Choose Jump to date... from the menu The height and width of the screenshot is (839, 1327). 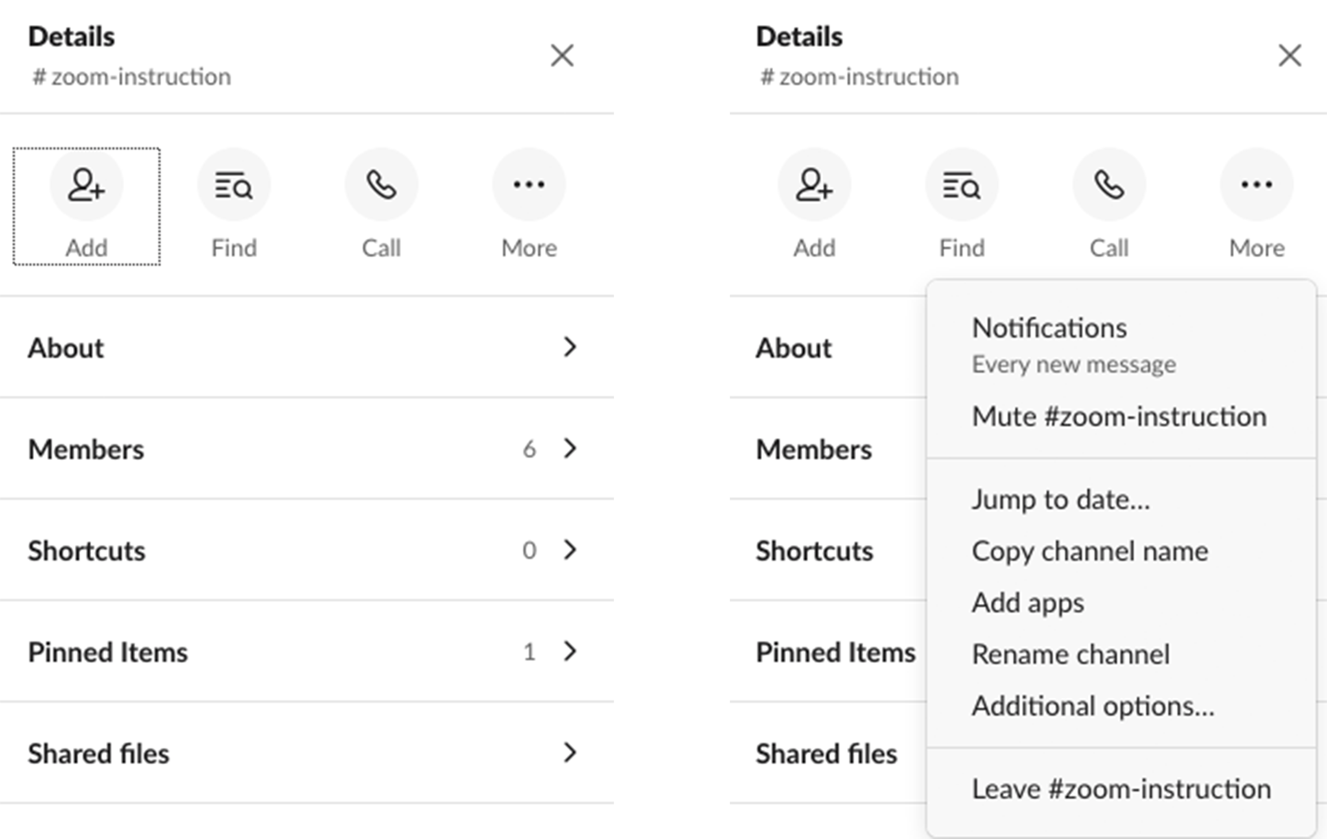pos(1121,500)
